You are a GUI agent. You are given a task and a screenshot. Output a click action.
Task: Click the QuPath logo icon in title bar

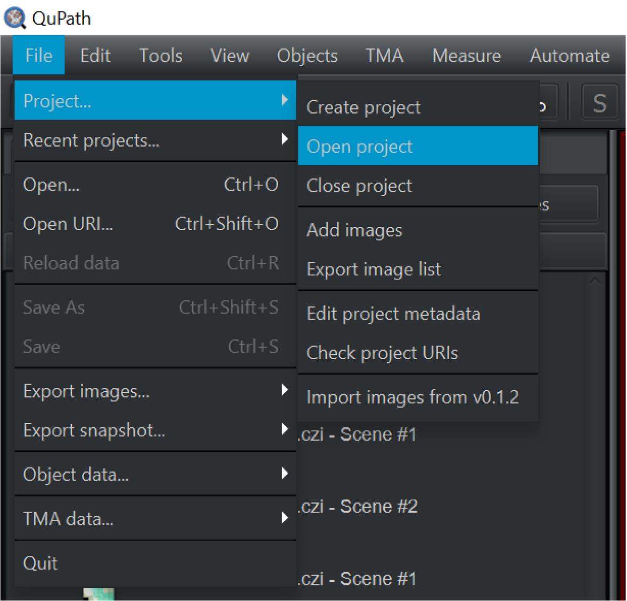(14, 18)
